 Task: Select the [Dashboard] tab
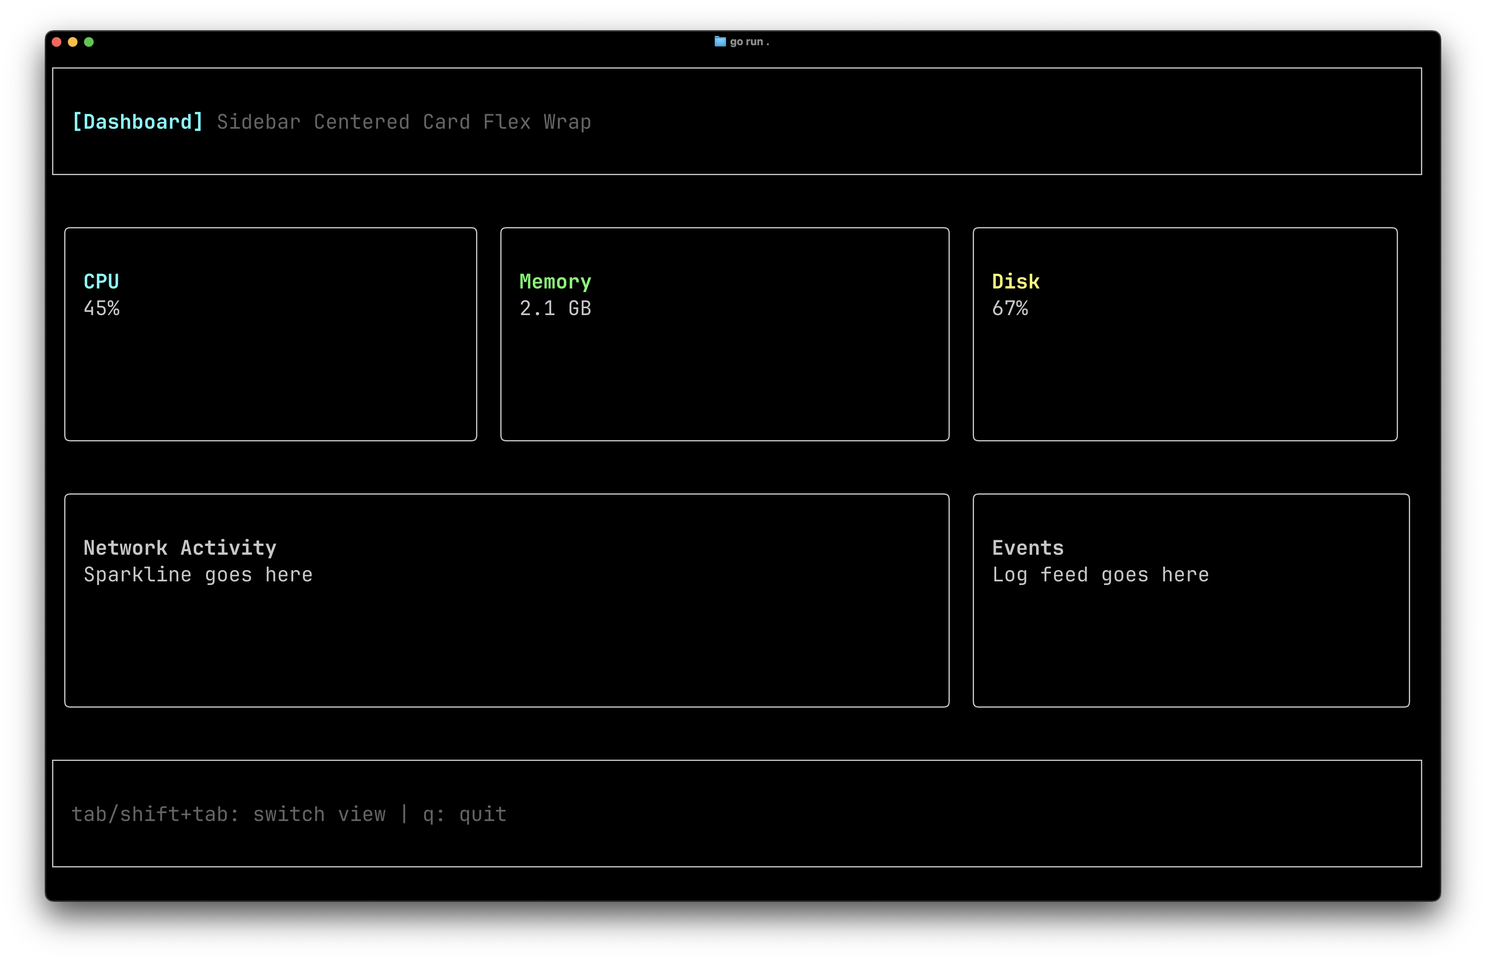[138, 121]
